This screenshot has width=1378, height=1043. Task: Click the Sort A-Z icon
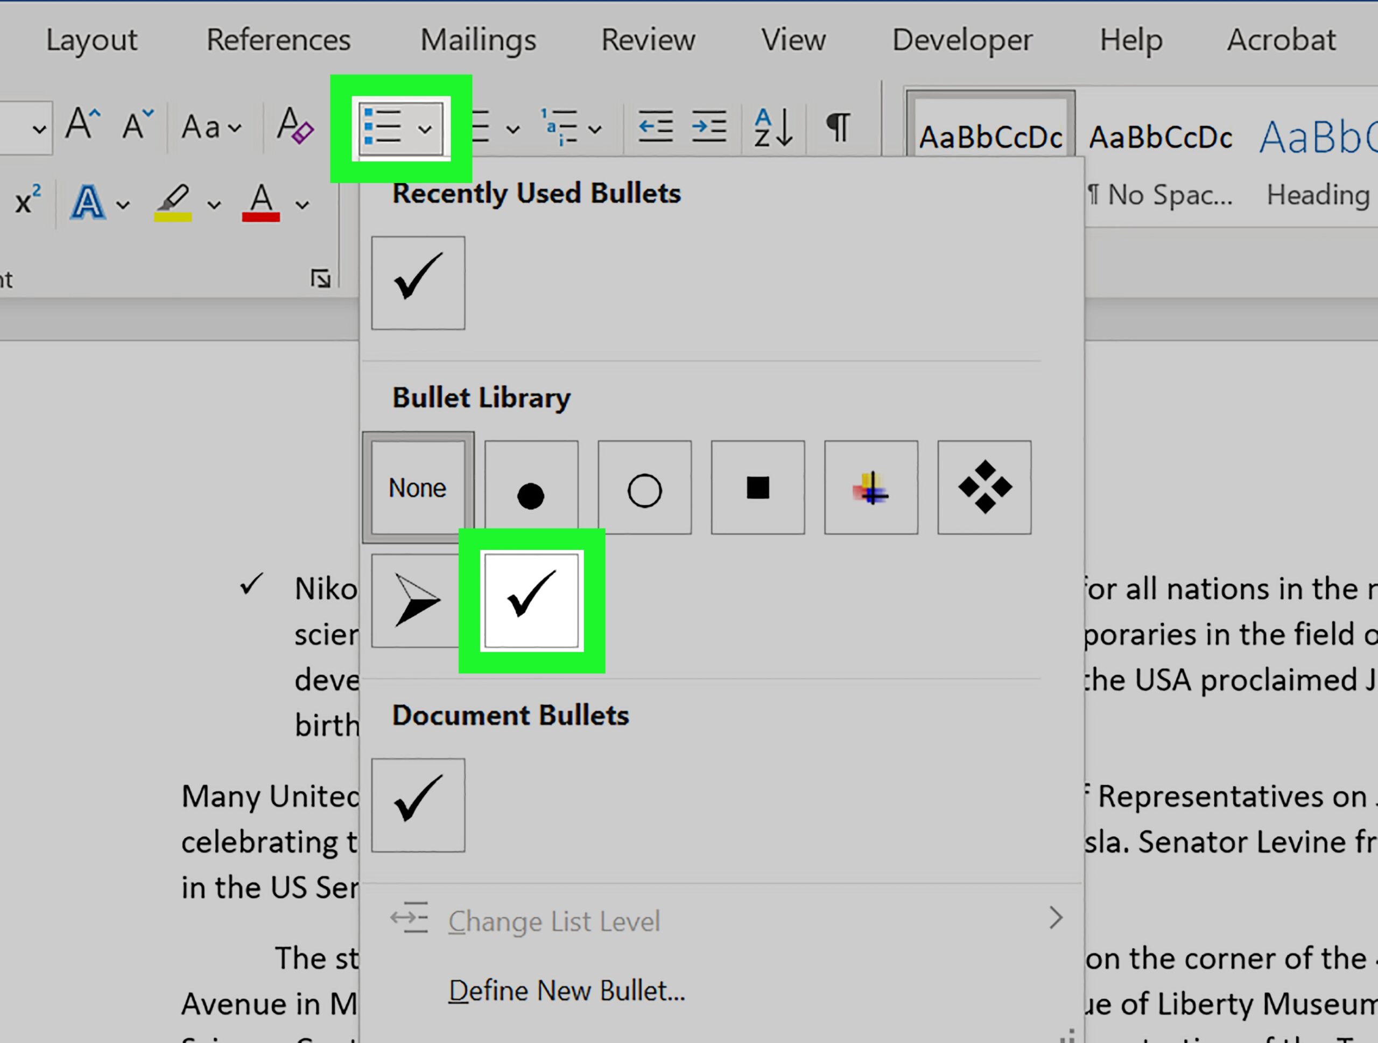pos(772,126)
